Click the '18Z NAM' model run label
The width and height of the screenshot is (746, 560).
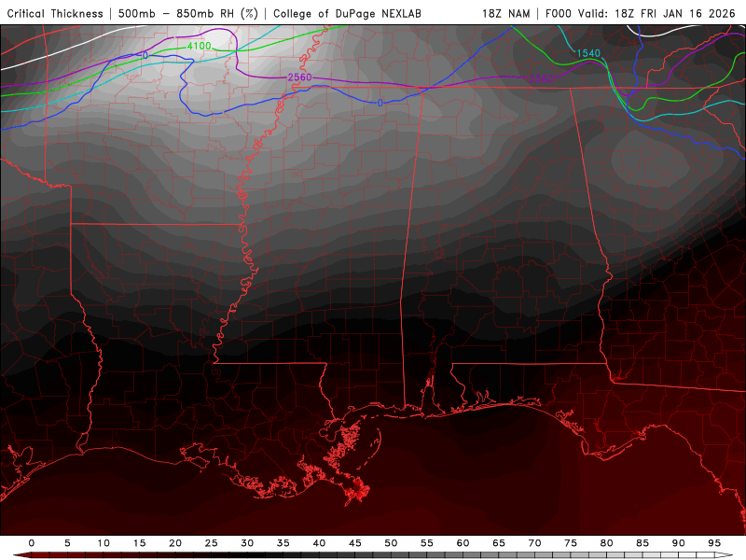point(505,13)
